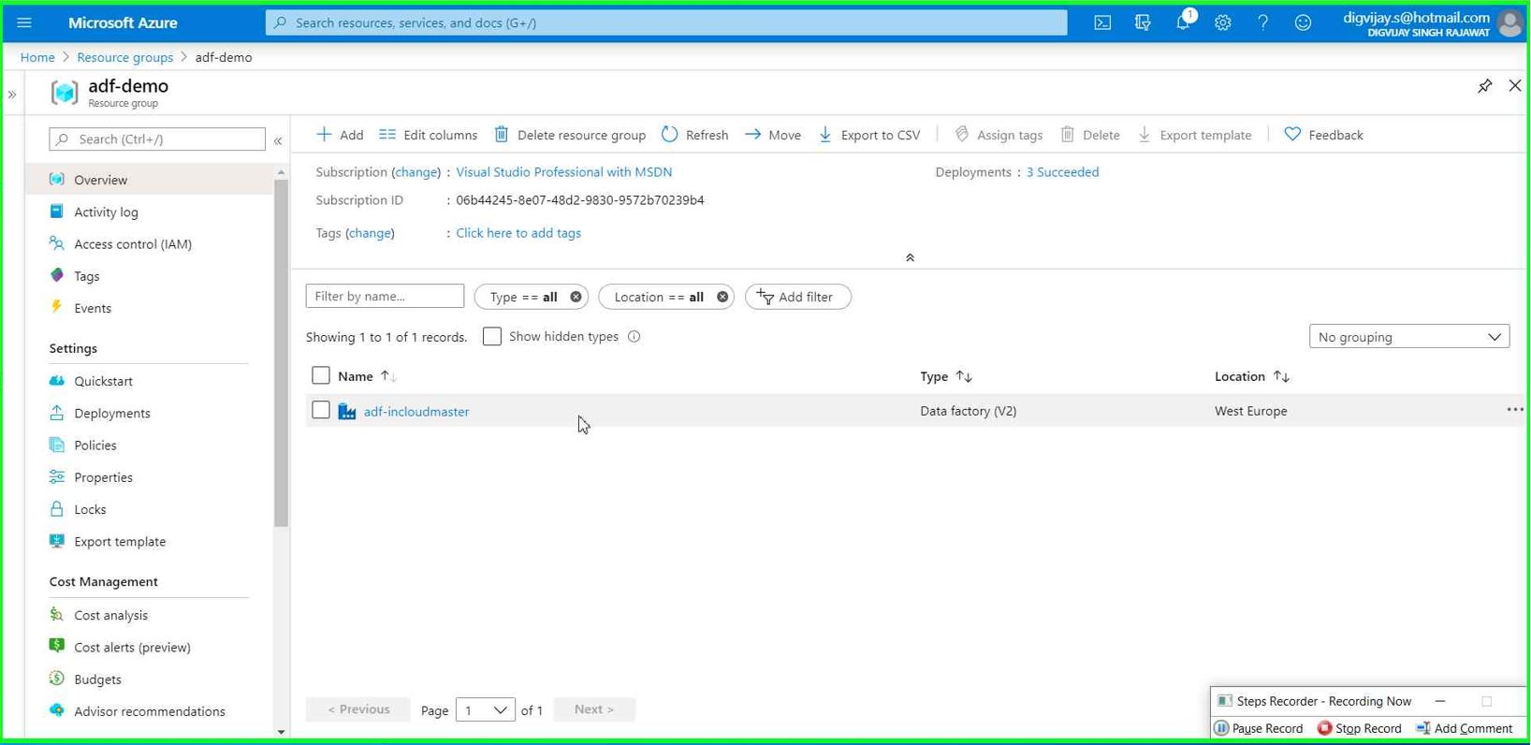Screen dimensions: 1531x745
Task: Click the Home breadcrumb
Action: point(37,57)
